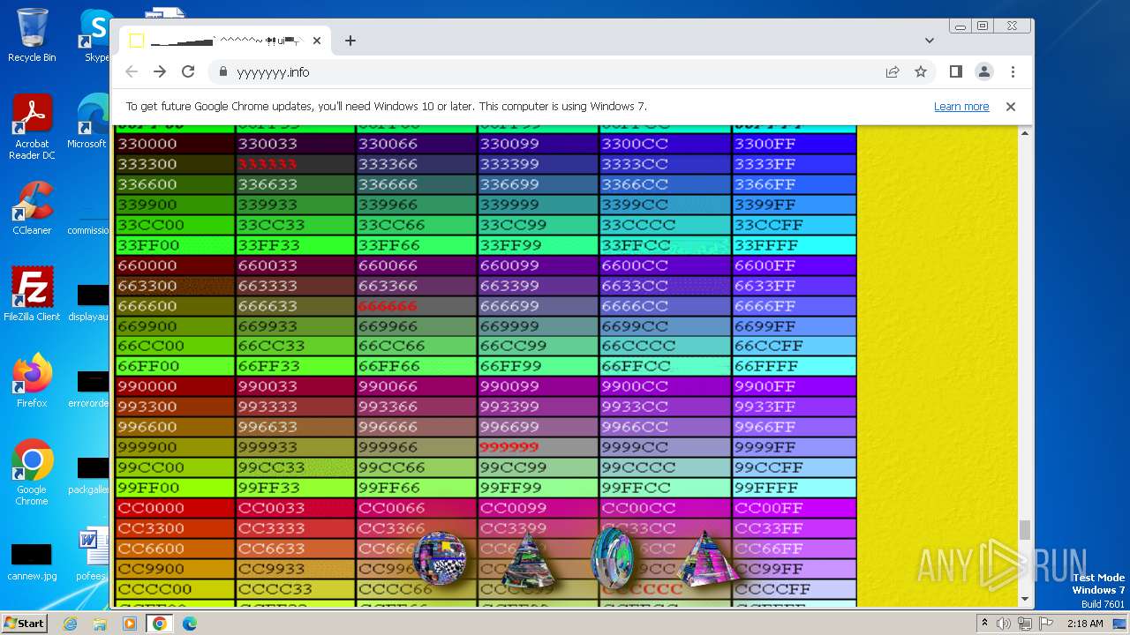Screen dimensions: 1130x635
Task: Click the vertical scrollbar thumb
Action: 1025,530
